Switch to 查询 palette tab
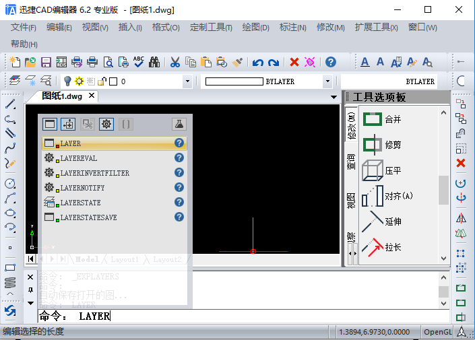Viewport: 475px width, 340px height. 351,162
